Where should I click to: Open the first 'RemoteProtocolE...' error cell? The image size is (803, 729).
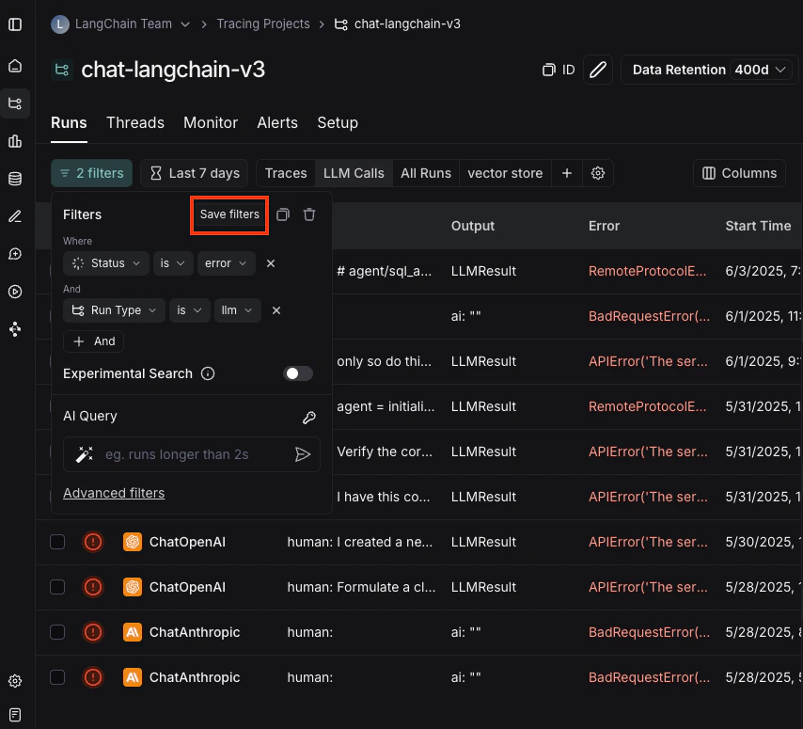[647, 271]
